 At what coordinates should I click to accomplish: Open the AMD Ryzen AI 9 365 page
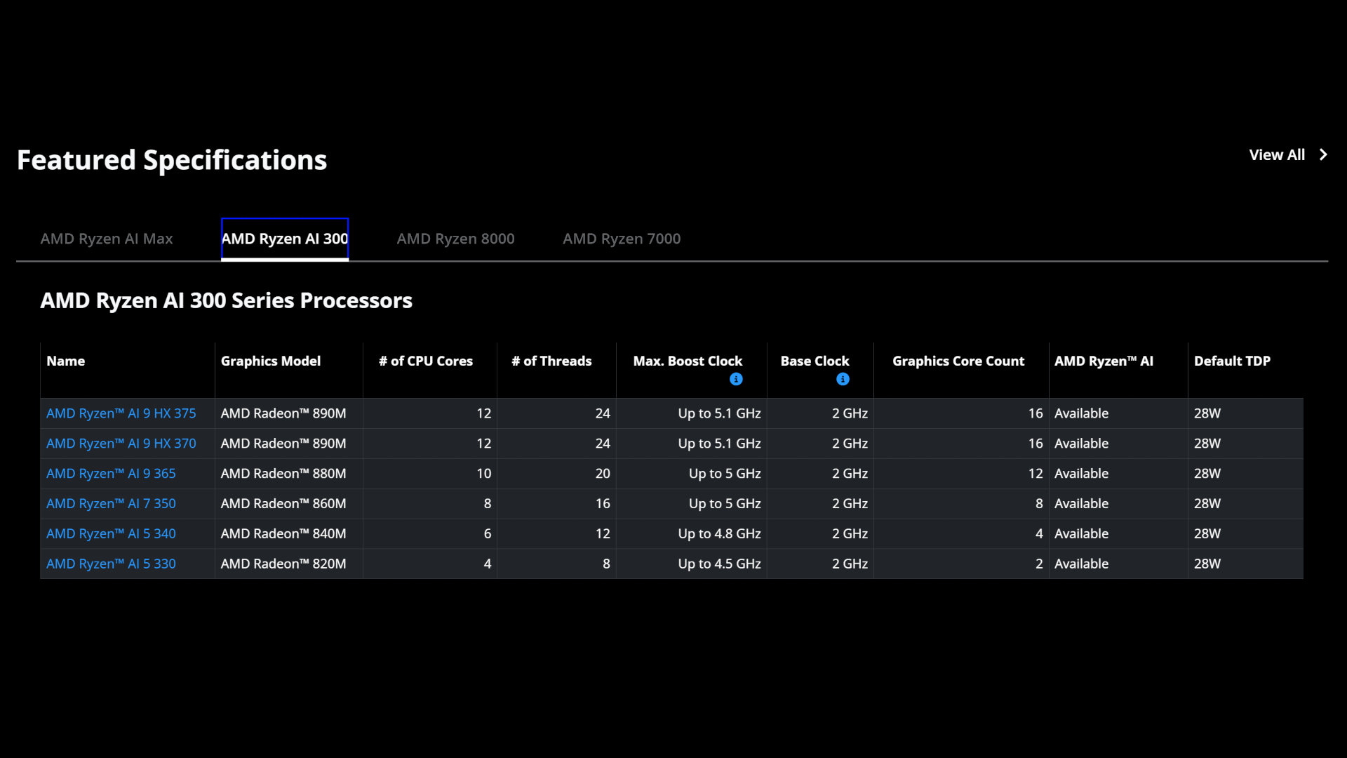coord(110,473)
